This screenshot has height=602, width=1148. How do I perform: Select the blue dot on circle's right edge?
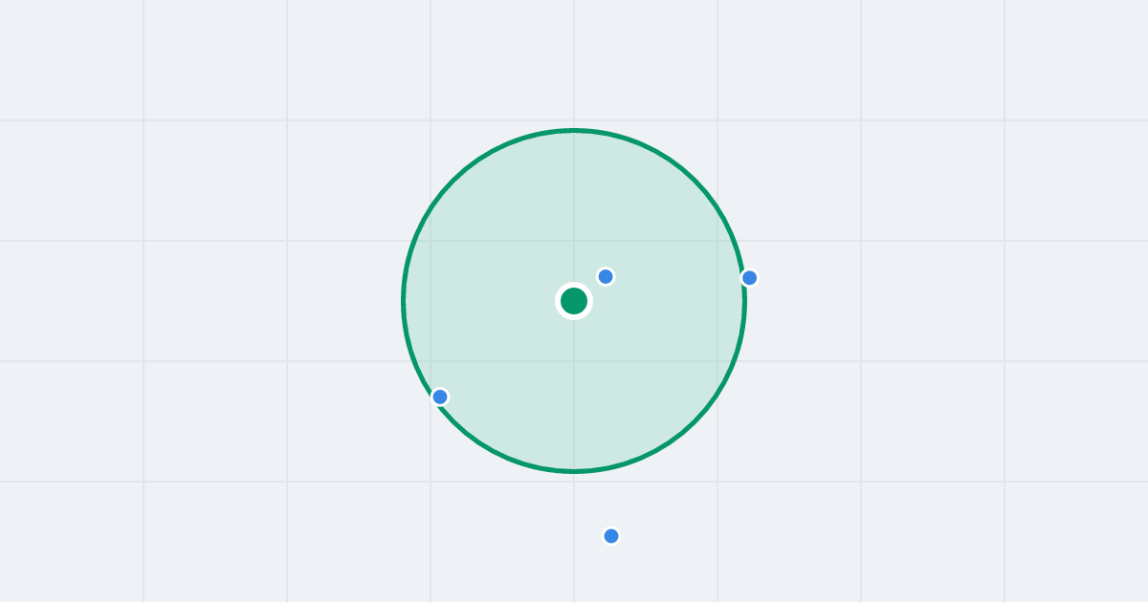(x=749, y=278)
